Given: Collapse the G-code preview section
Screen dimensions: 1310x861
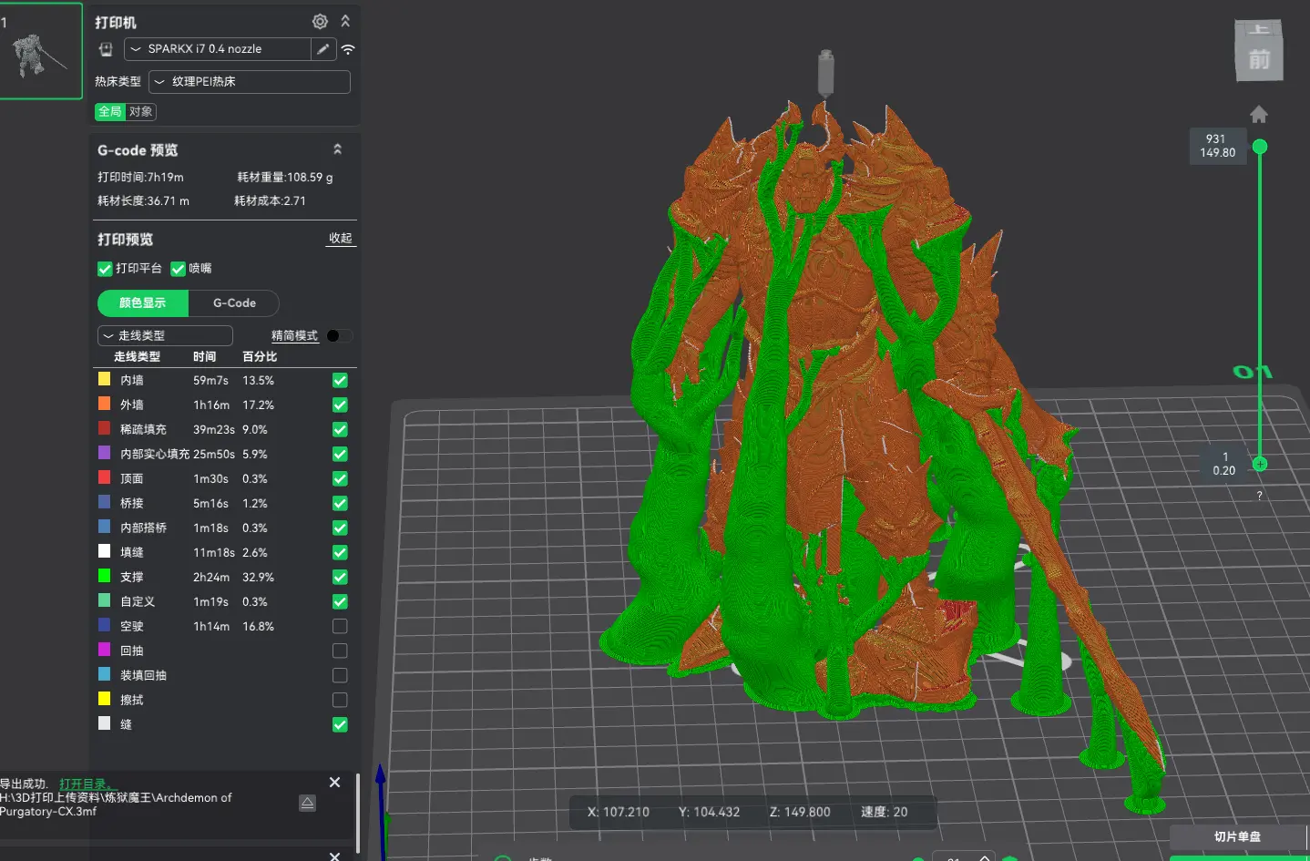Looking at the screenshot, I should pyautogui.click(x=337, y=149).
